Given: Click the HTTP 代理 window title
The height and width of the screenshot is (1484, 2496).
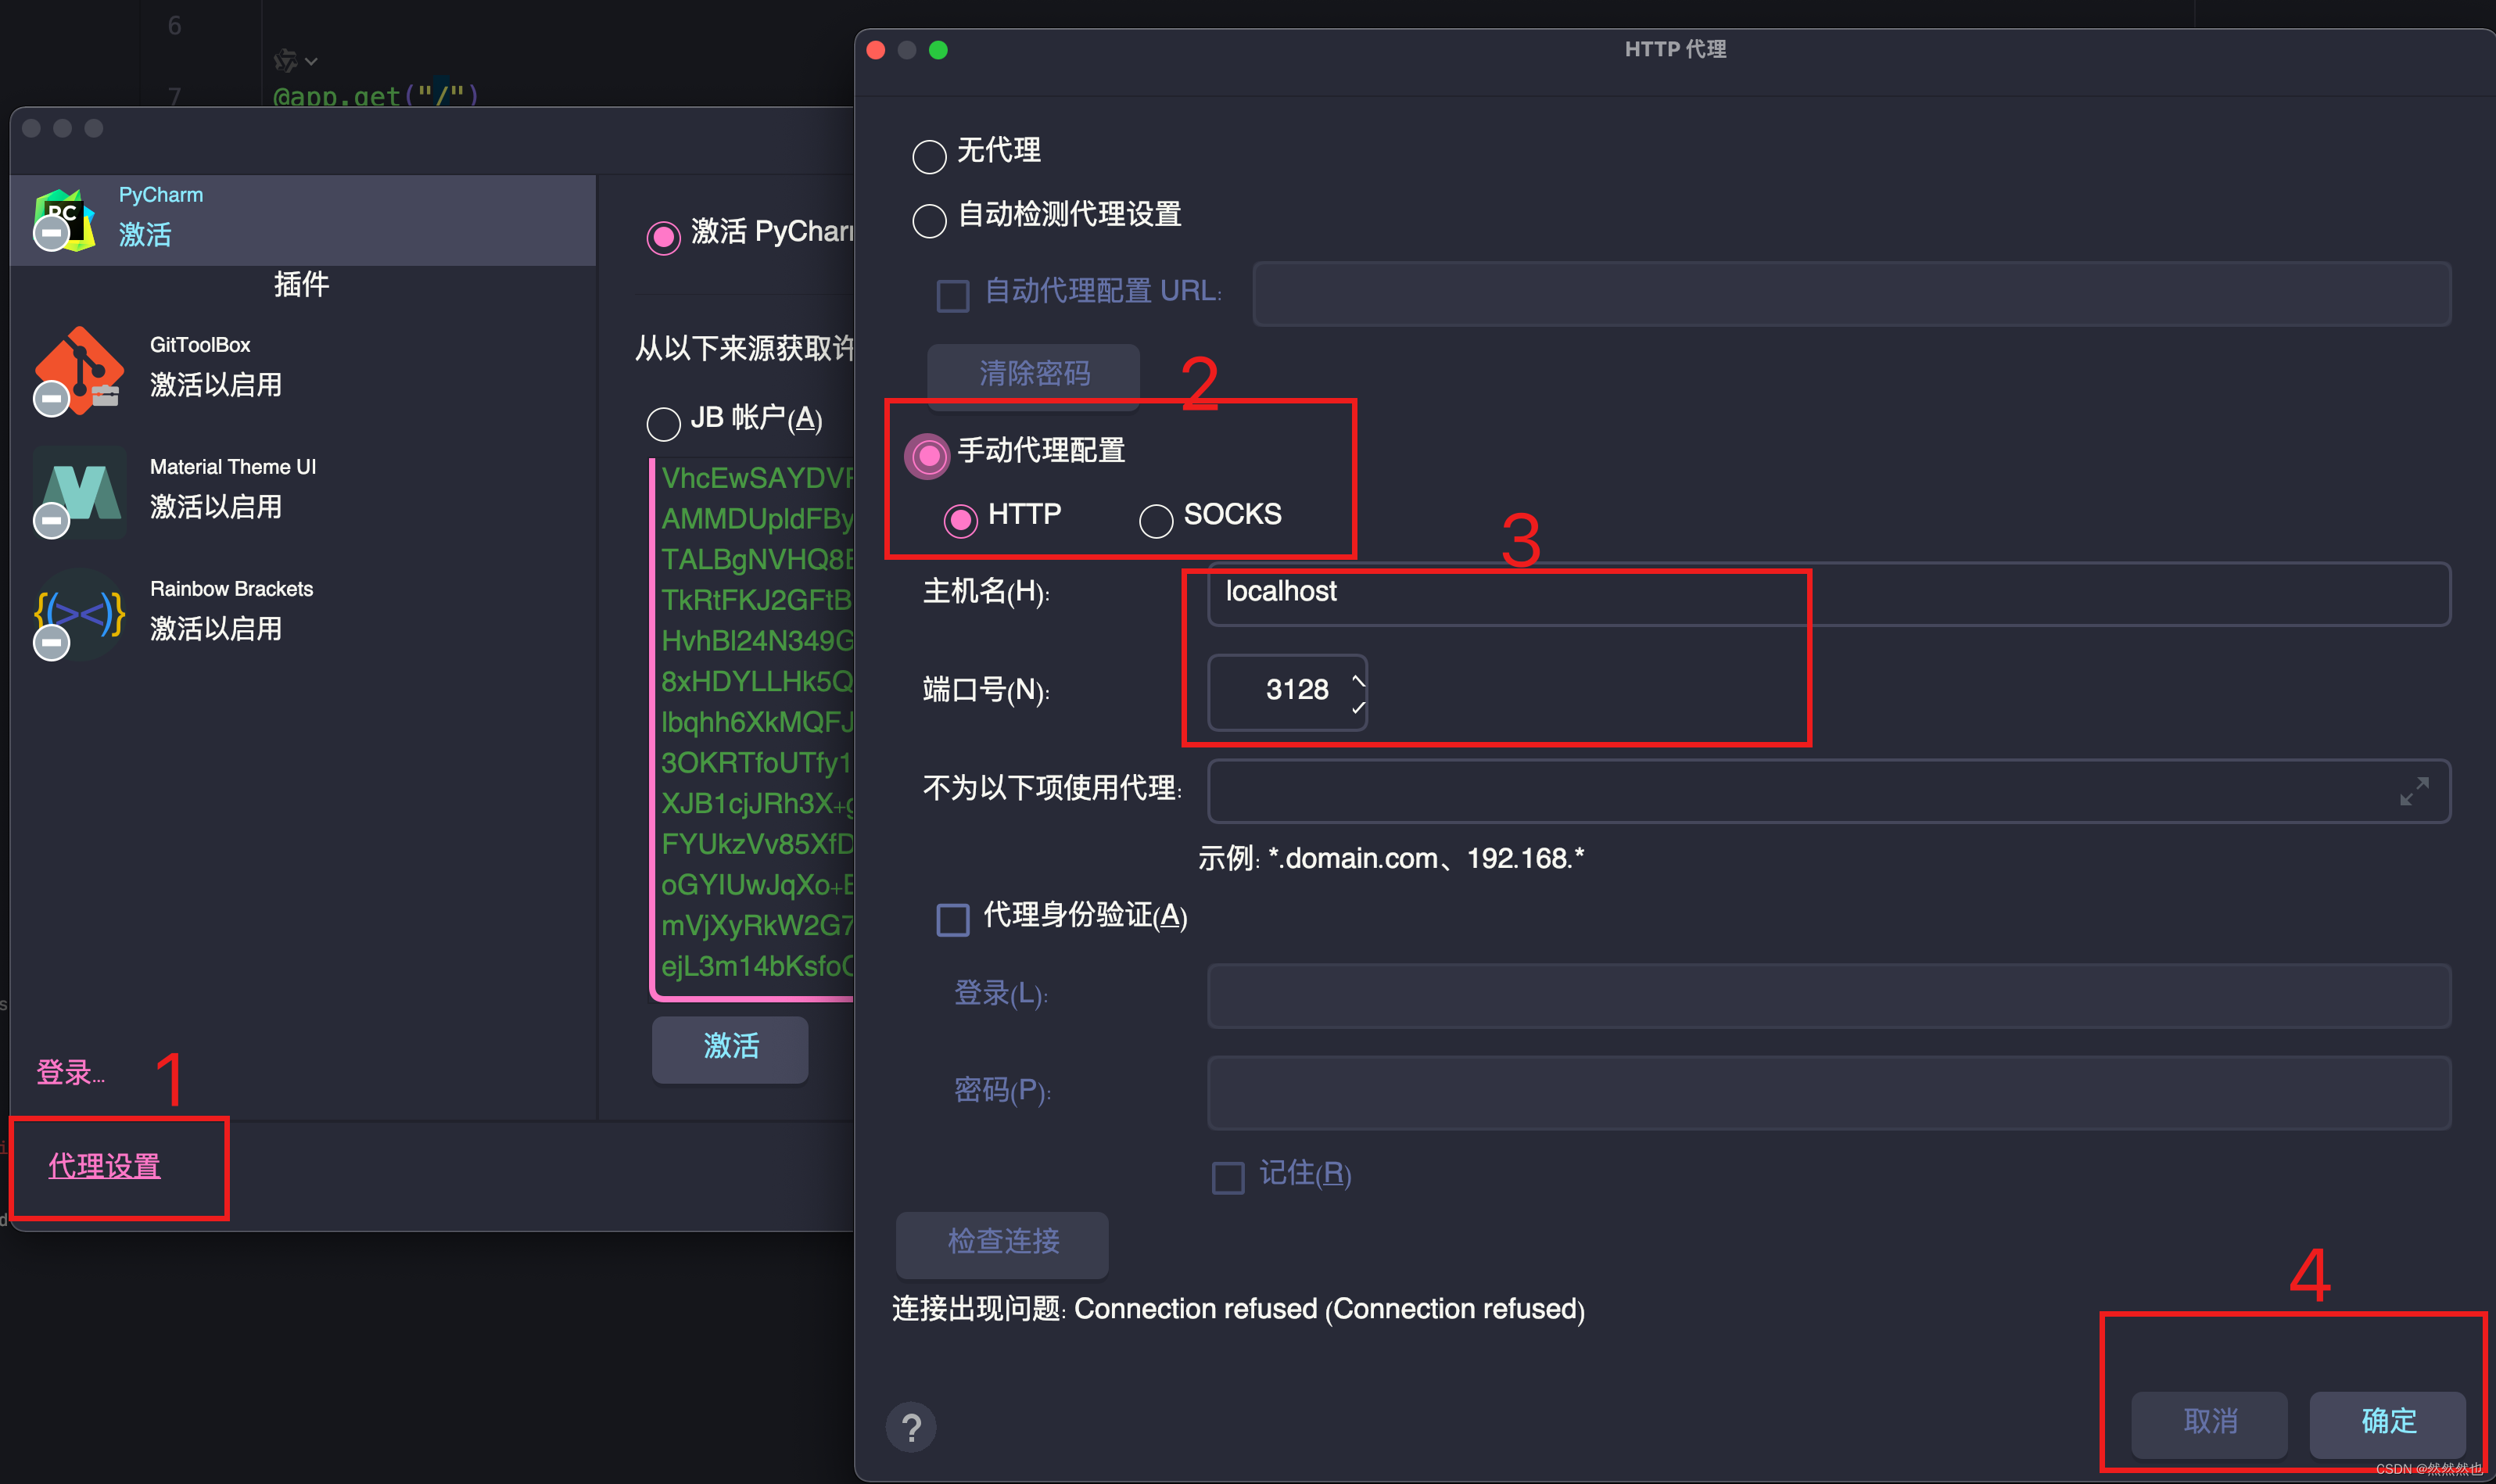Looking at the screenshot, I should point(1675,49).
